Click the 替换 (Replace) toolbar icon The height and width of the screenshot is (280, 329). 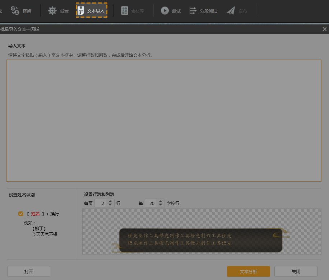(x=15, y=11)
